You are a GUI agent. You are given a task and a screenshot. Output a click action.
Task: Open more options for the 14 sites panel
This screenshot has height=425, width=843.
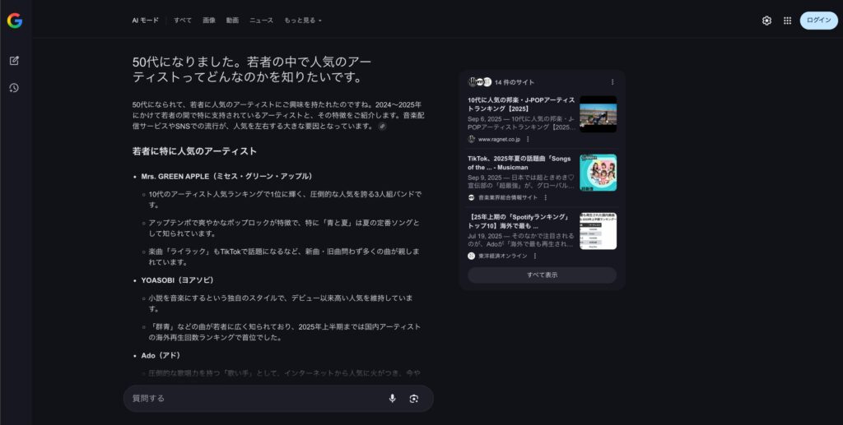(x=612, y=82)
